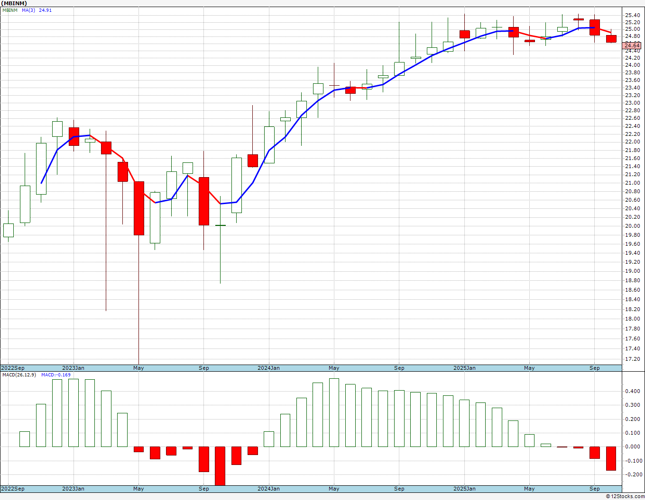Click 2023Jan on the price chart date axis

pos(73,368)
